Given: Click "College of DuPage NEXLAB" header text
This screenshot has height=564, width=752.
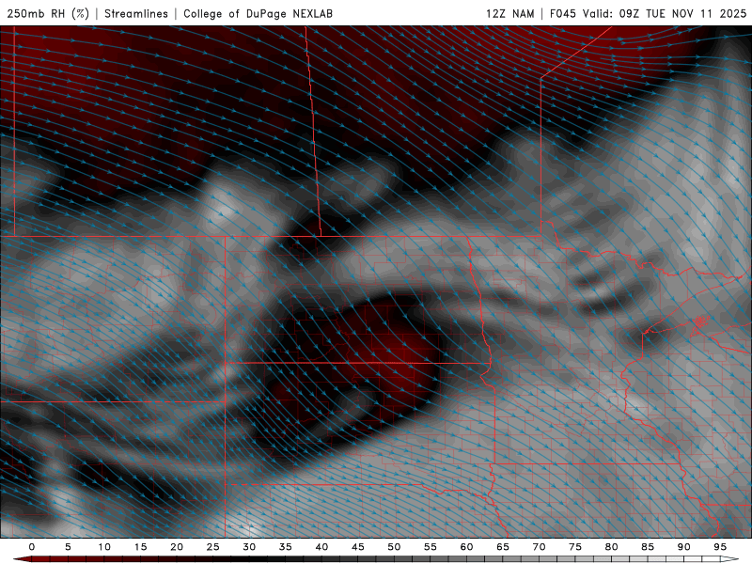Looking at the screenshot, I should (258, 13).
